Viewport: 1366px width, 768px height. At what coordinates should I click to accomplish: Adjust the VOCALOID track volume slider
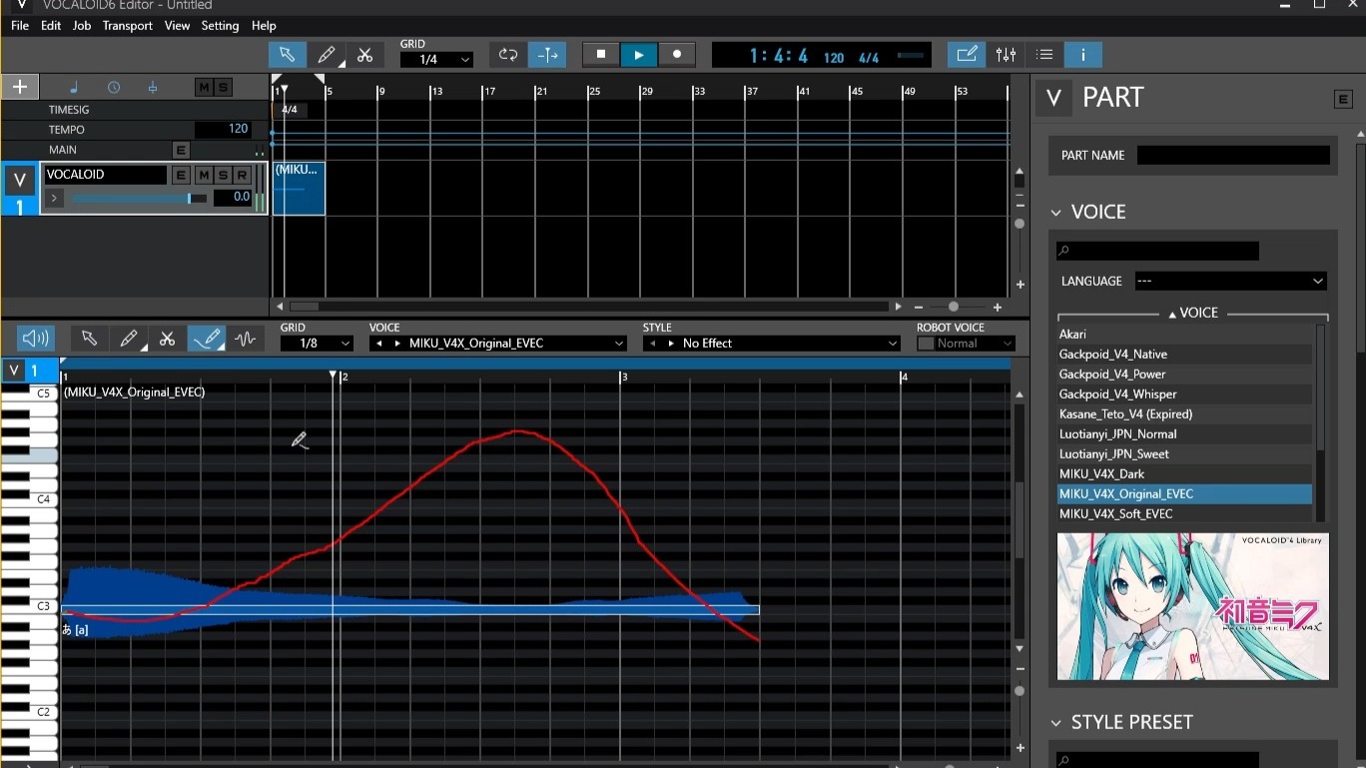point(139,198)
